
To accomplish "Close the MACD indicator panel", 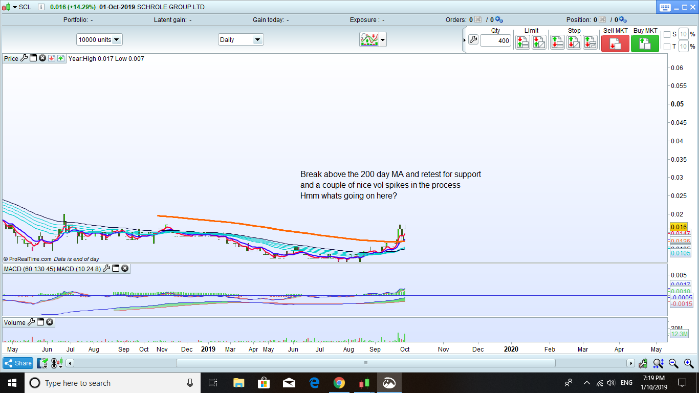I will [x=125, y=268].
